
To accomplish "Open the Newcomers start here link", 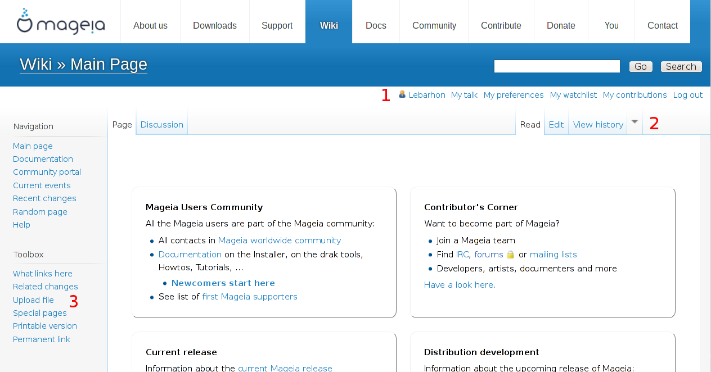I will pyautogui.click(x=223, y=283).
